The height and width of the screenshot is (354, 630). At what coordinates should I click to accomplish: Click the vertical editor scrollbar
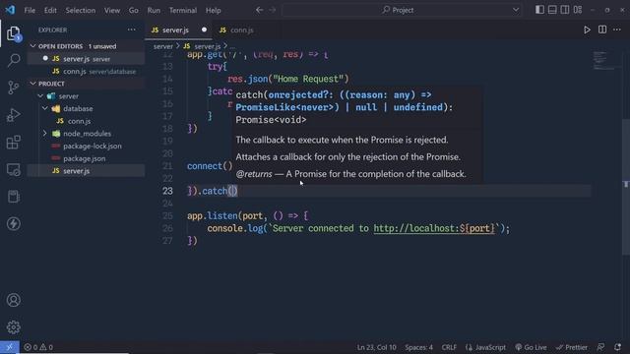[x=626, y=186]
